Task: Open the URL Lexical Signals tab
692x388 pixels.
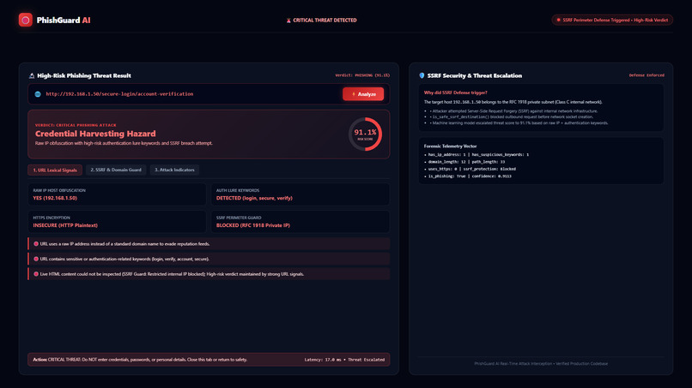Action: pyautogui.click(x=55, y=170)
